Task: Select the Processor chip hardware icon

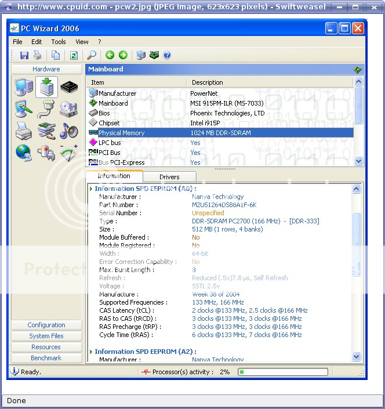Action: (x=69, y=87)
